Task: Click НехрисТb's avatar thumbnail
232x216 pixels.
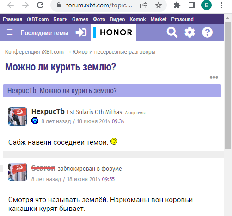Action: (x=18, y=116)
